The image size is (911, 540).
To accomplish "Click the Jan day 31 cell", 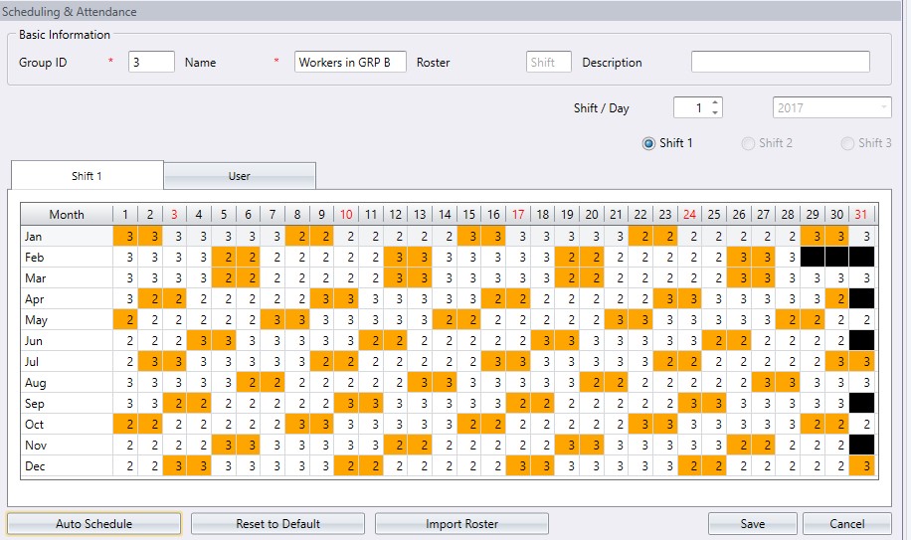I will 861,237.
